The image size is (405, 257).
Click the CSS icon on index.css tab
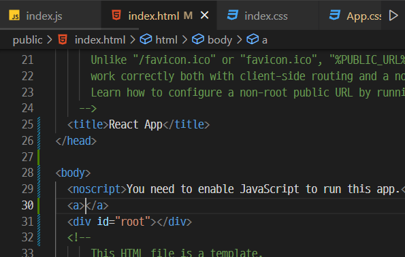233,15
